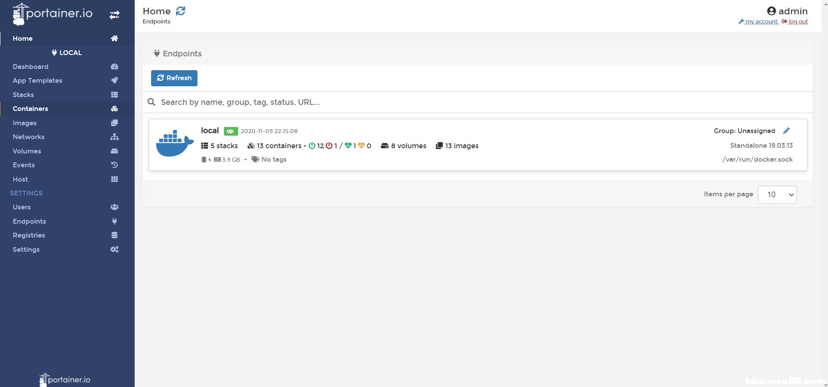Click the Networks sitemap icon
This screenshot has height=387, width=828.
[114, 137]
